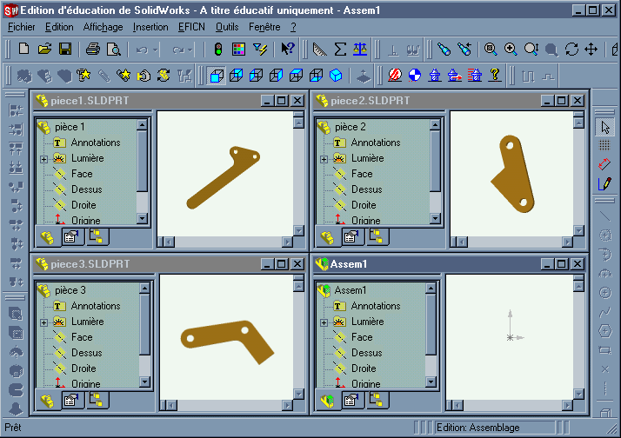Viewport: 621px width, 438px height.
Task: Open the Redo dropdown arrow
Action: pyautogui.click(x=190, y=50)
